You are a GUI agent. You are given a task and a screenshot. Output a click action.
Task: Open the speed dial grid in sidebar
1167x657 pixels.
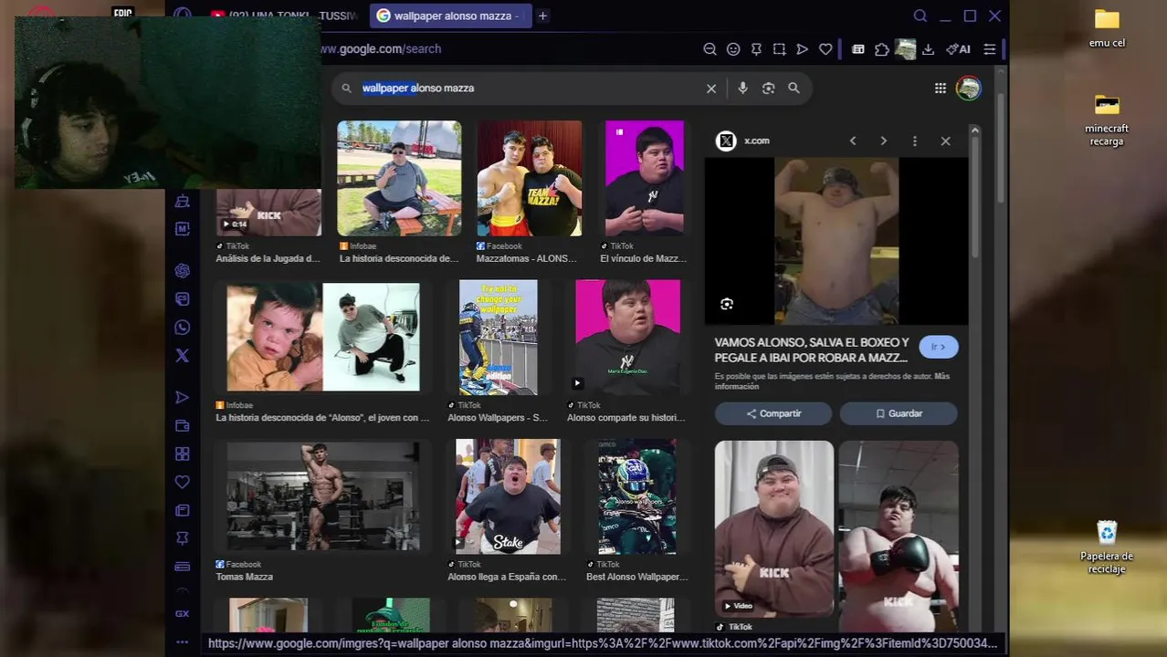pyautogui.click(x=183, y=454)
